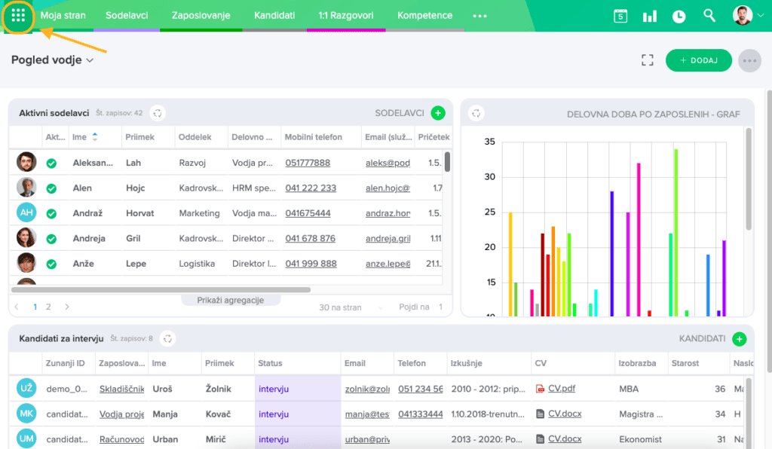Switch to the Zaposlovanje tab
772x449 pixels.
coord(201,15)
